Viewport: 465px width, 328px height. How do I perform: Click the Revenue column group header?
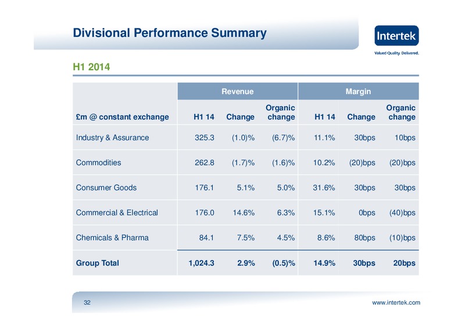pos(238,91)
